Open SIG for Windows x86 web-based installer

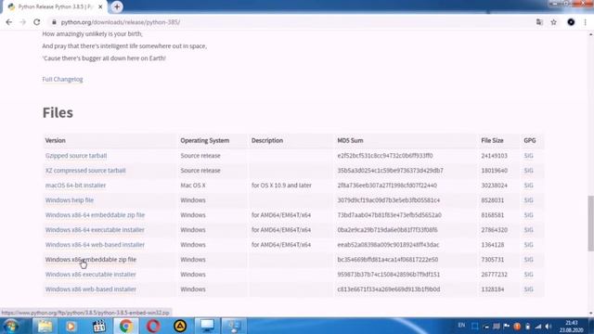point(528,289)
